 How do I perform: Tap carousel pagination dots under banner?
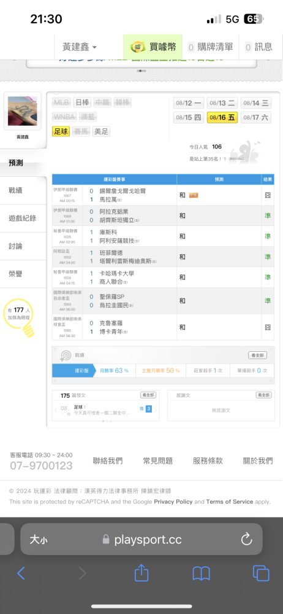click(141, 71)
